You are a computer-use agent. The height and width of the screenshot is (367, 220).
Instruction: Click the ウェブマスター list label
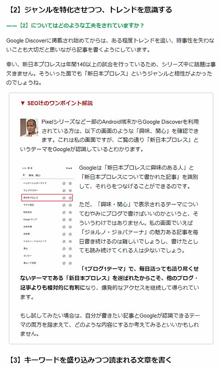click(30, 190)
